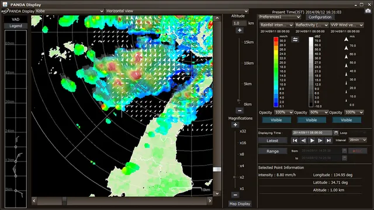Toggle Visible for the Reflectivity layer
The width and height of the screenshot is (374, 210).
(311, 120)
